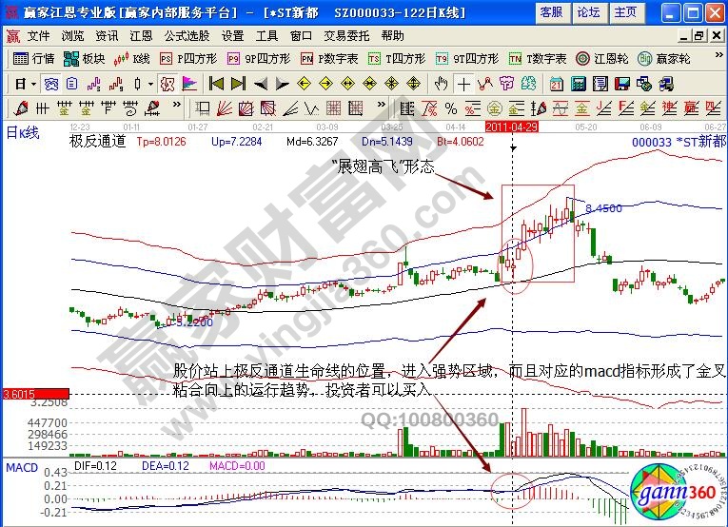The height and width of the screenshot is (527, 728).
Task: Open the 公式选股 menu
Action: click(187, 35)
